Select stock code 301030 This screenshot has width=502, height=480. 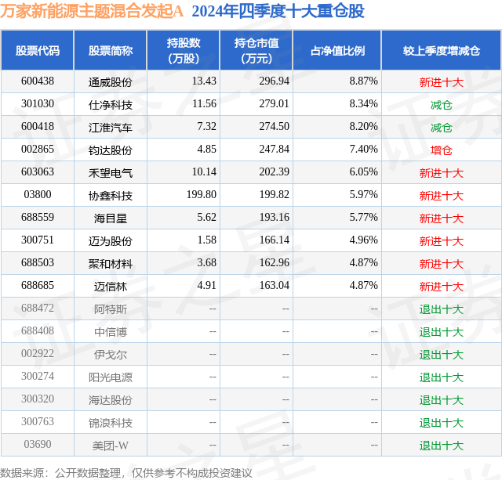pos(38,104)
